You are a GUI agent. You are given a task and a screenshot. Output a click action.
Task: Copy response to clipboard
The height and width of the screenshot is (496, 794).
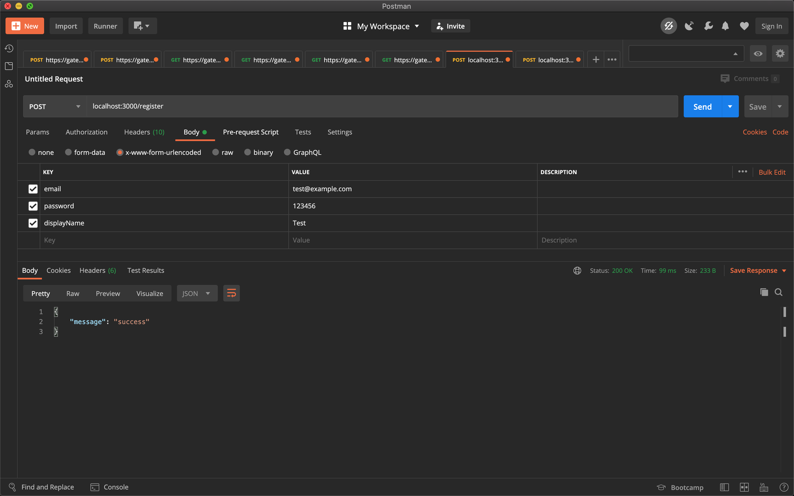764,292
